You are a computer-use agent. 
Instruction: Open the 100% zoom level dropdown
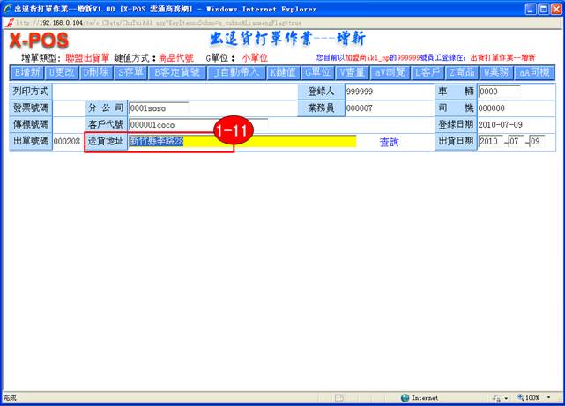[x=537, y=398]
